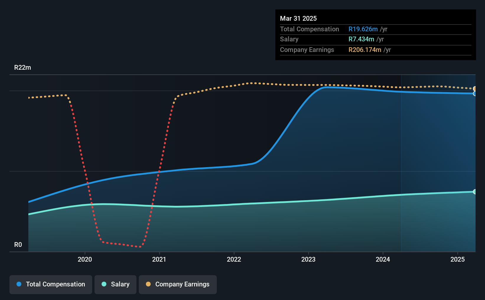The height and width of the screenshot is (300, 485).
Task: Click the teal Salary legend dot
Action: 104,284
